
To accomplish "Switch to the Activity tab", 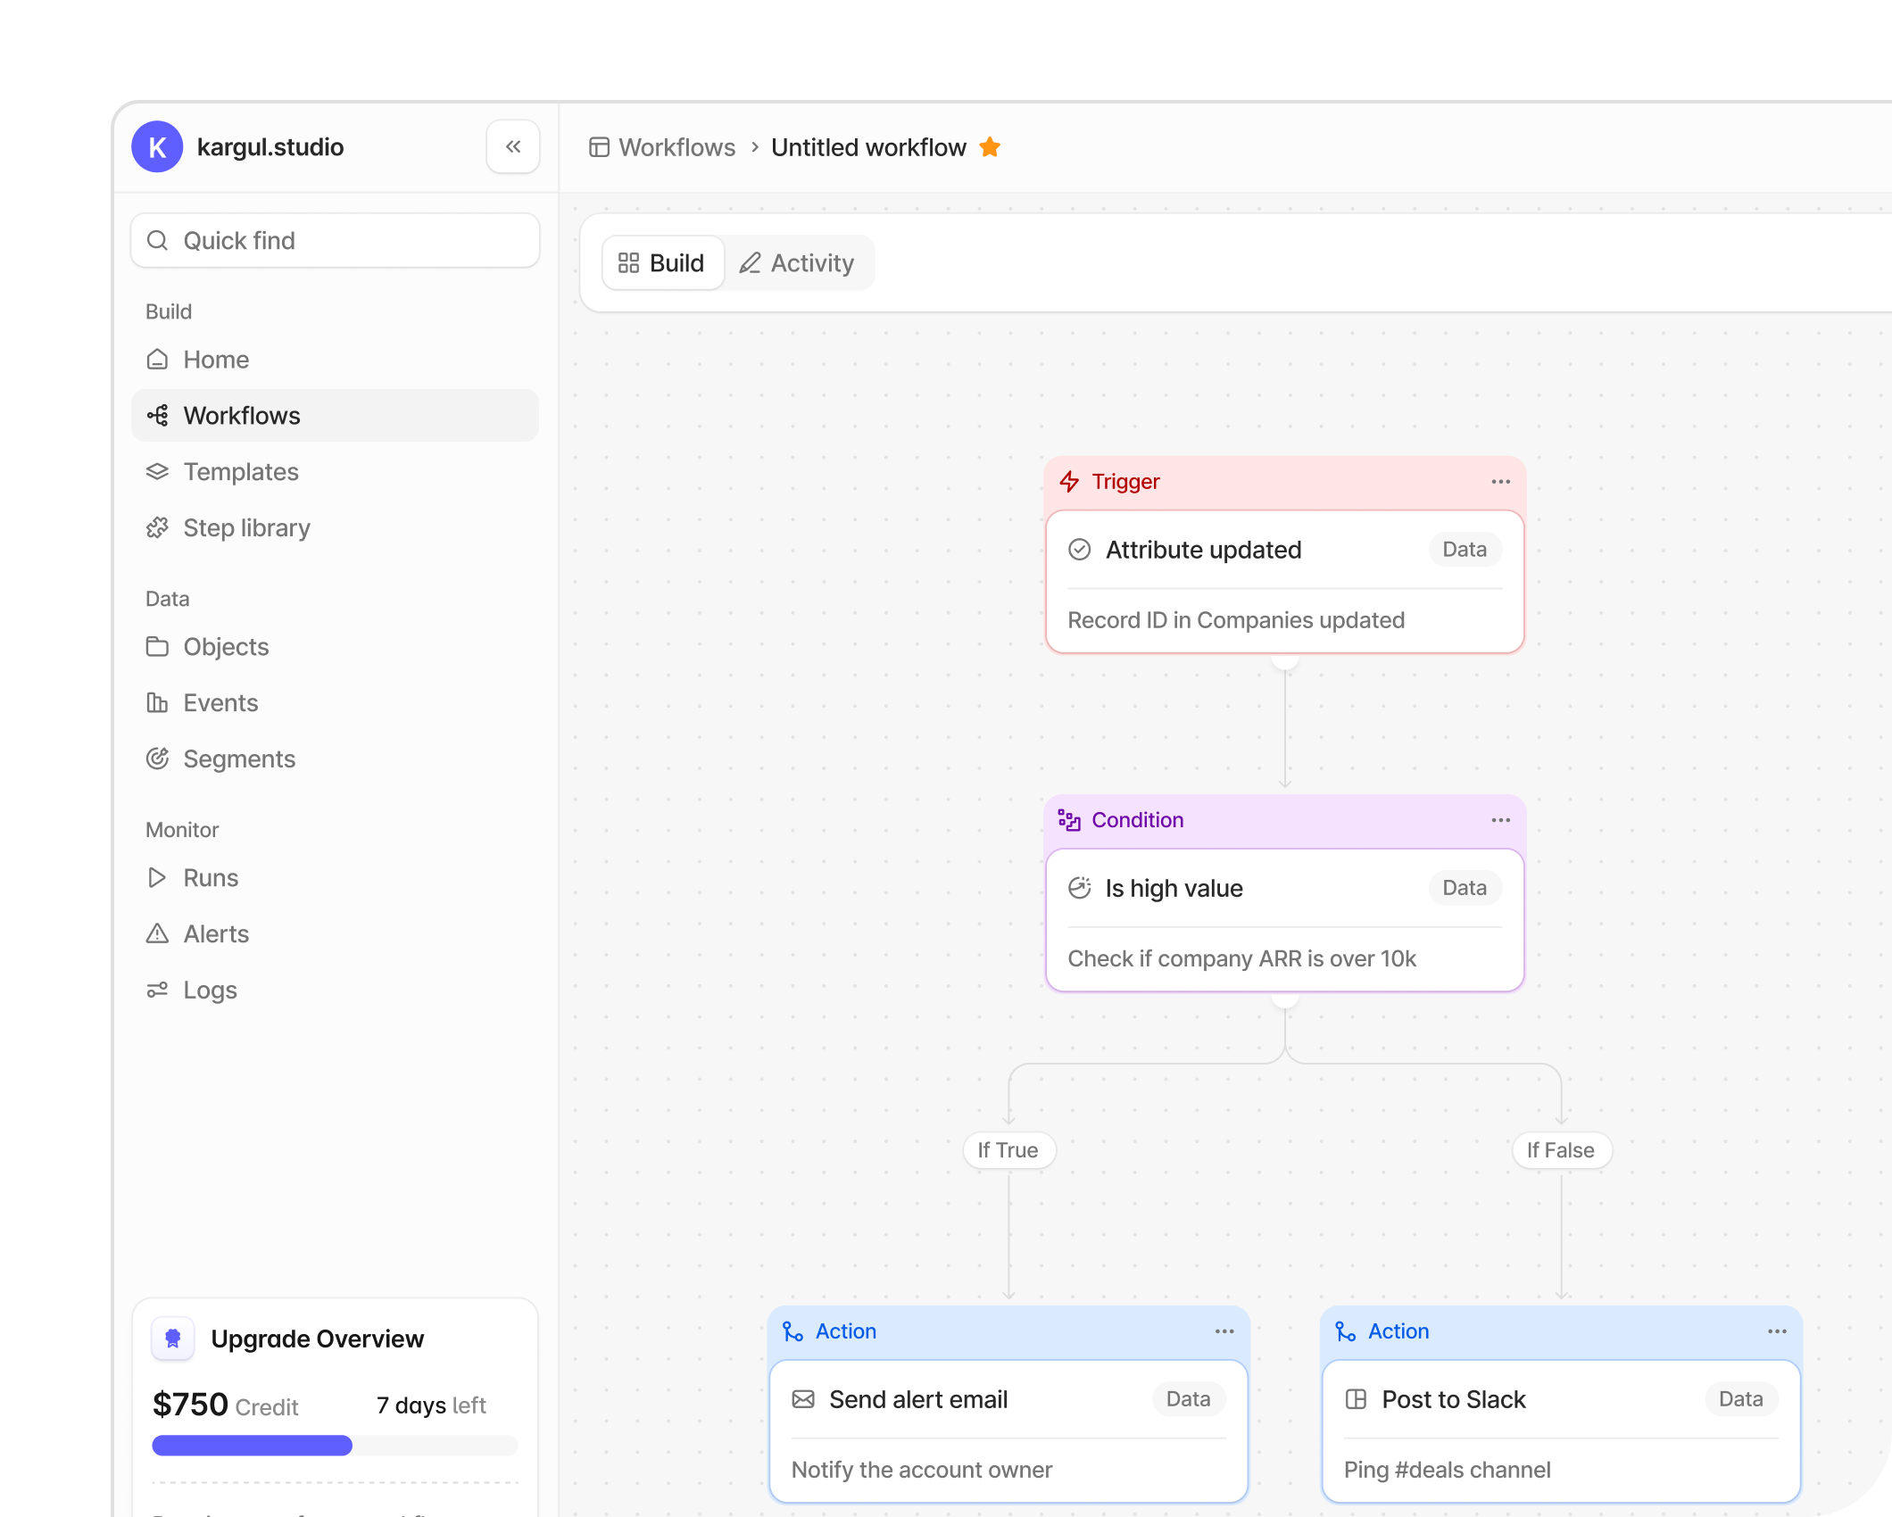I will point(797,263).
